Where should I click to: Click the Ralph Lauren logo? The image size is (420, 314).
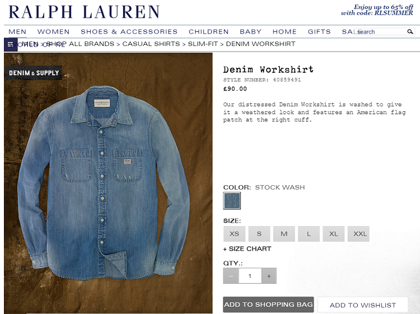[84, 12]
